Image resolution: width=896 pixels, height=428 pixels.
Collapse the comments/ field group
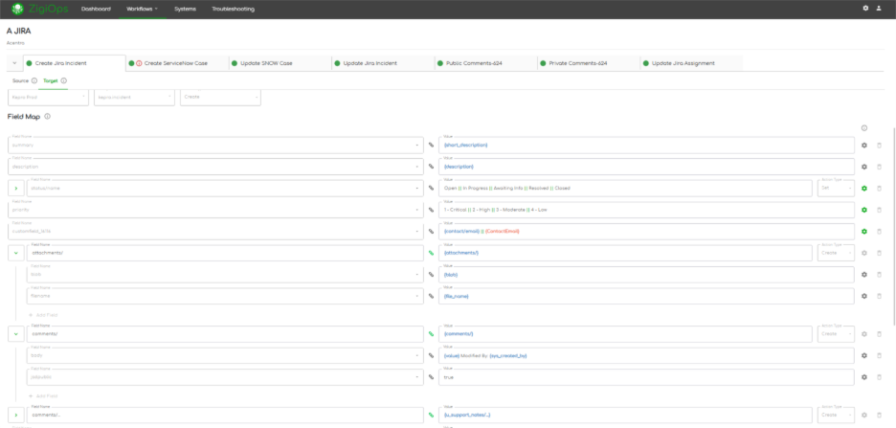pos(16,334)
